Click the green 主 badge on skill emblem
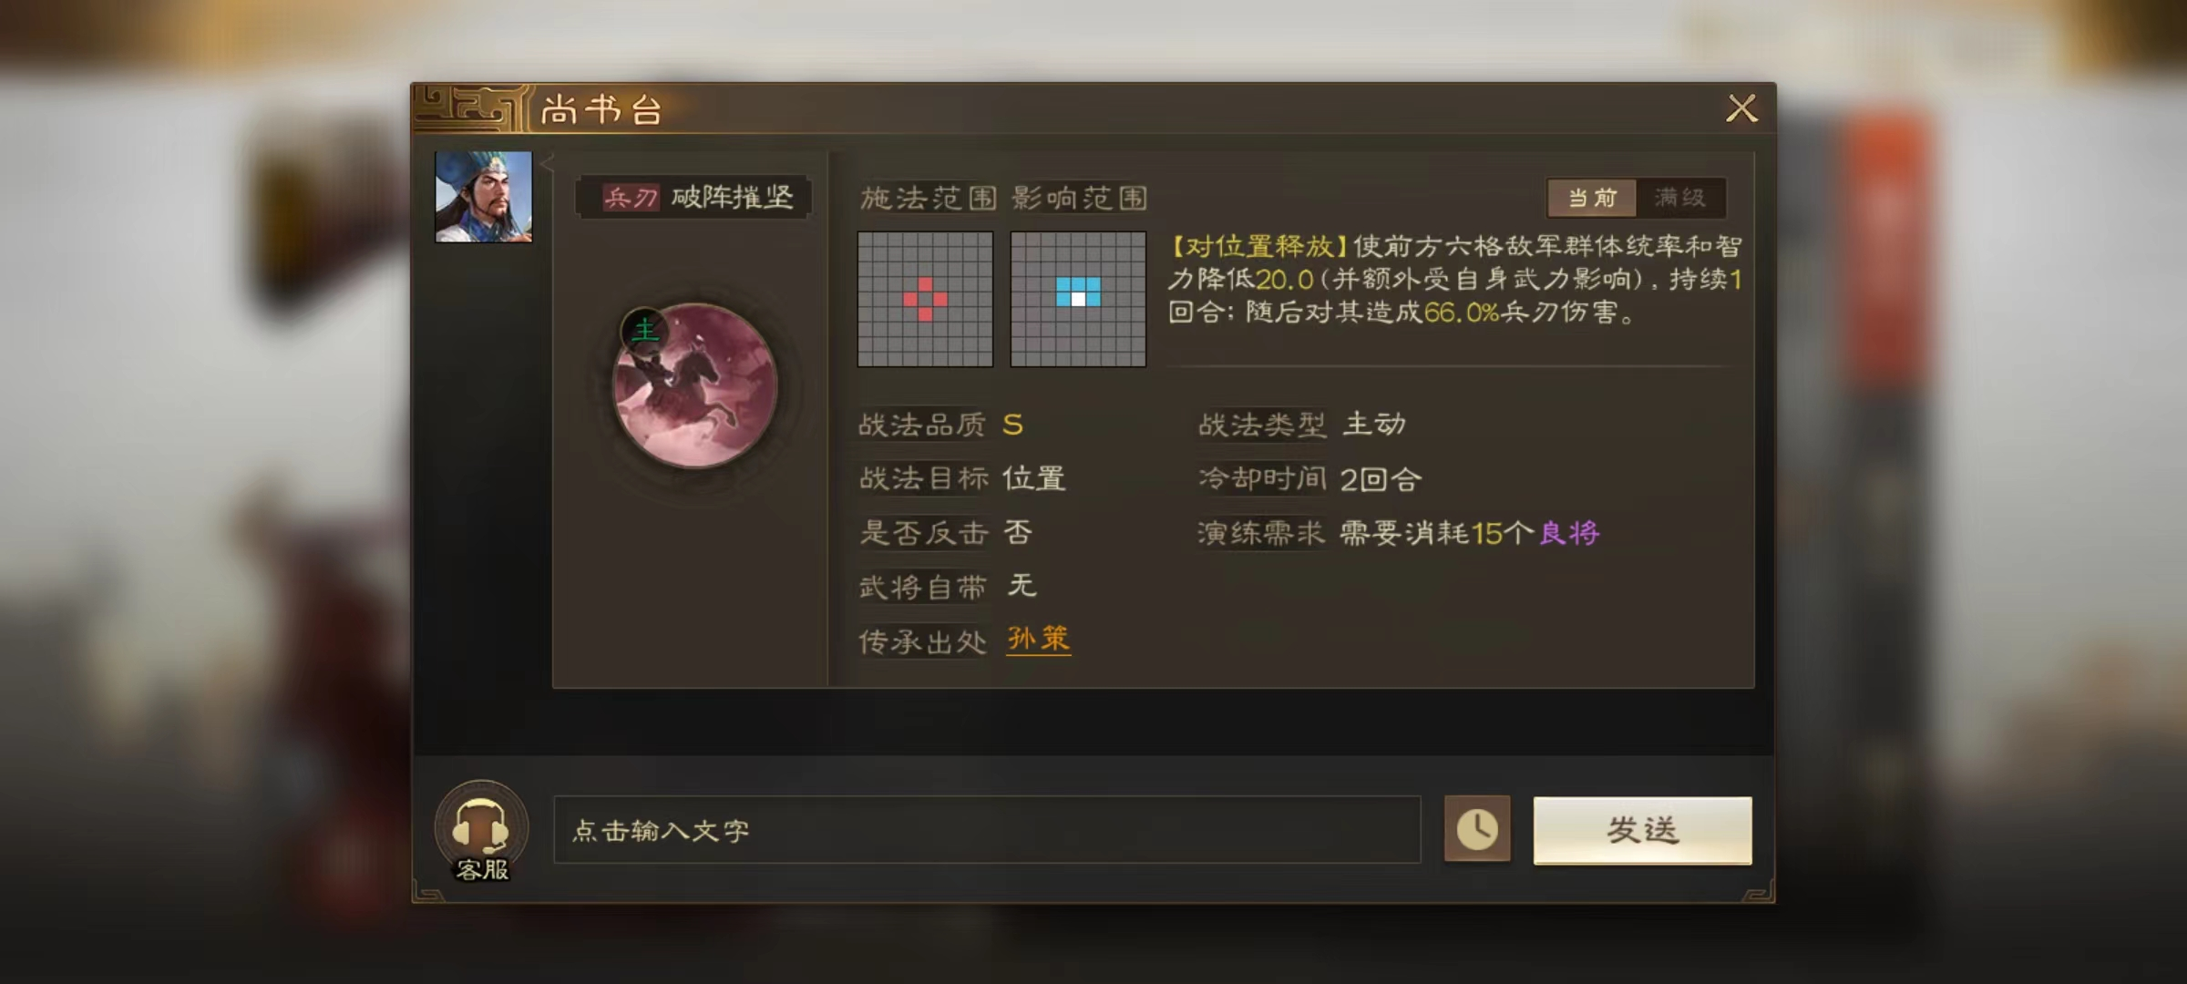The image size is (2187, 984). point(644,330)
